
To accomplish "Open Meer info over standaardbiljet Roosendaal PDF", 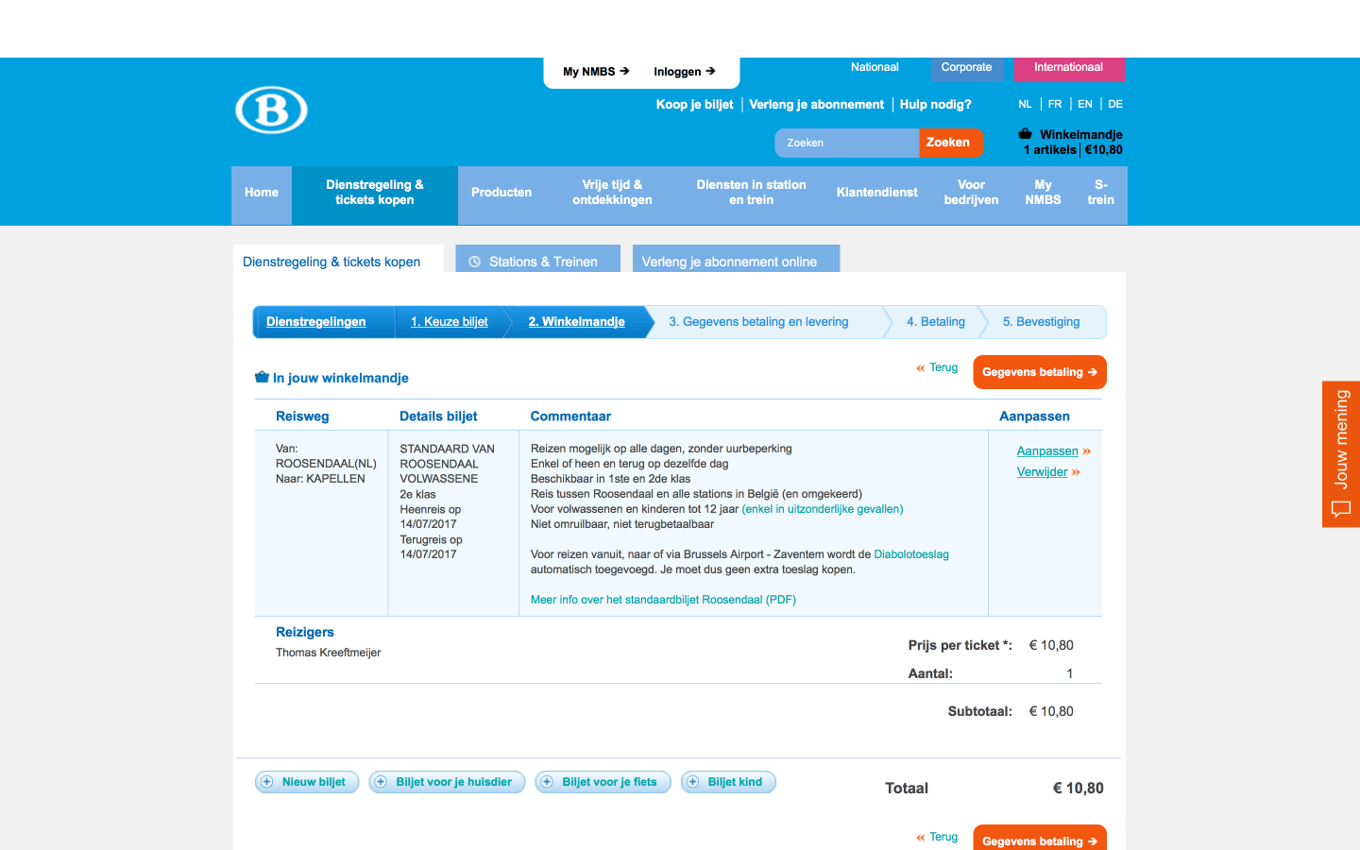I will coord(663,600).
